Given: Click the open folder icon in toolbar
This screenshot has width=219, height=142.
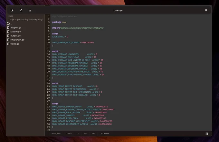Looking at the screenshot, I should point(21,10).
